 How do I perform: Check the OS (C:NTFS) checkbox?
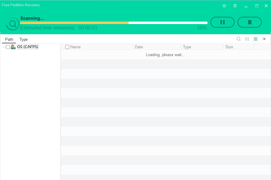(8, 47)
